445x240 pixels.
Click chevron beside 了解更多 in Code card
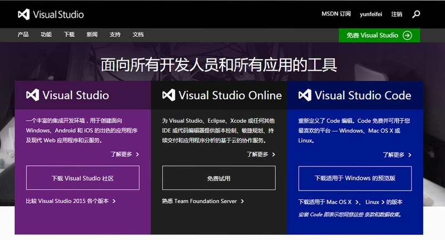[409, 155]
